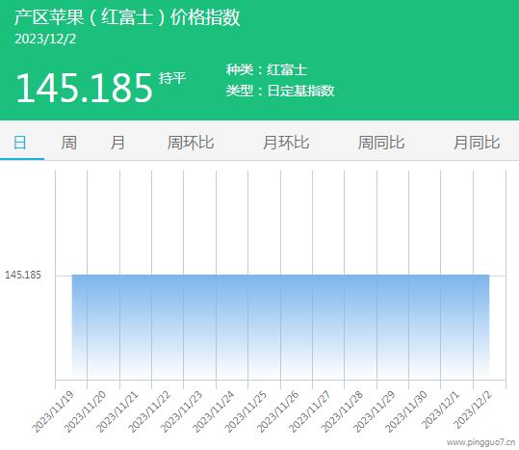
Task: Click the x-axis label 2023/11/21
Action: (117, 411)
